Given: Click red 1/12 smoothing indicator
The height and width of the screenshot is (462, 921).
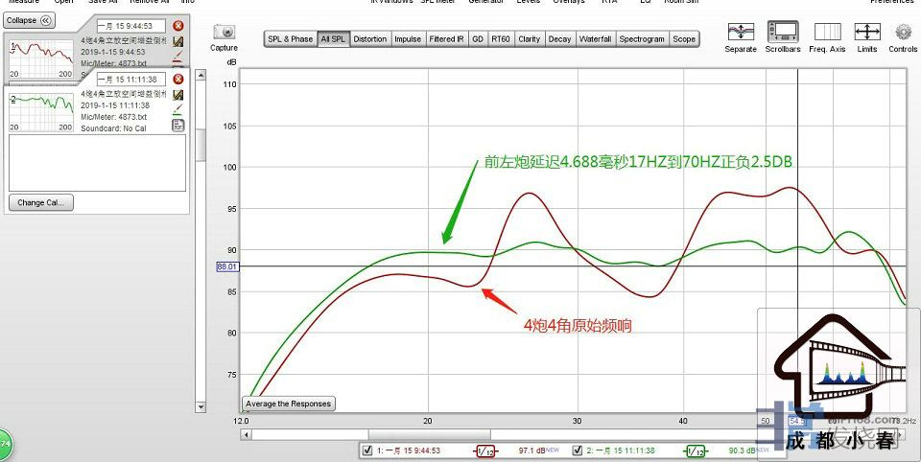Looking at the screenshot, I should (485, 450).
